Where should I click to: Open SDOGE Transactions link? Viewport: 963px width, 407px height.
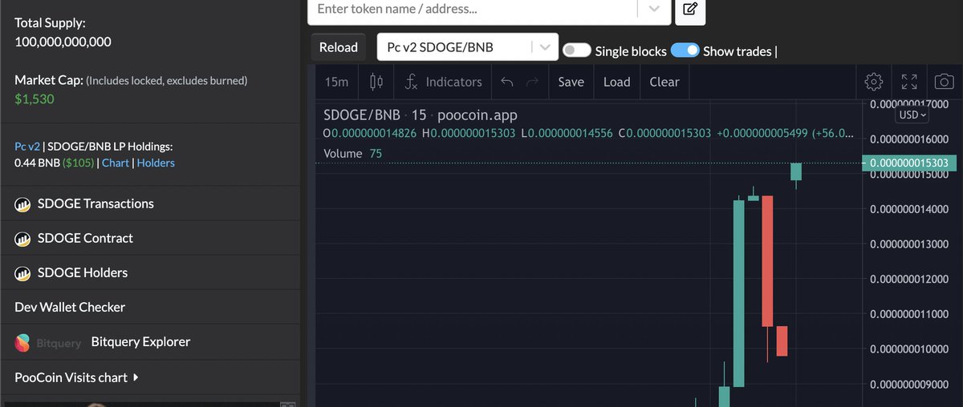95,204
